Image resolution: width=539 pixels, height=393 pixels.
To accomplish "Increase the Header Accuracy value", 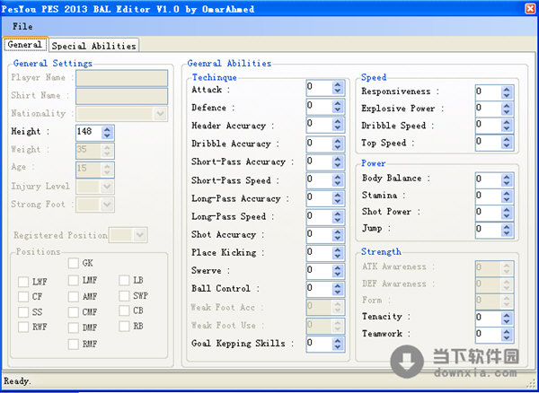I will (x=338, y=121).
